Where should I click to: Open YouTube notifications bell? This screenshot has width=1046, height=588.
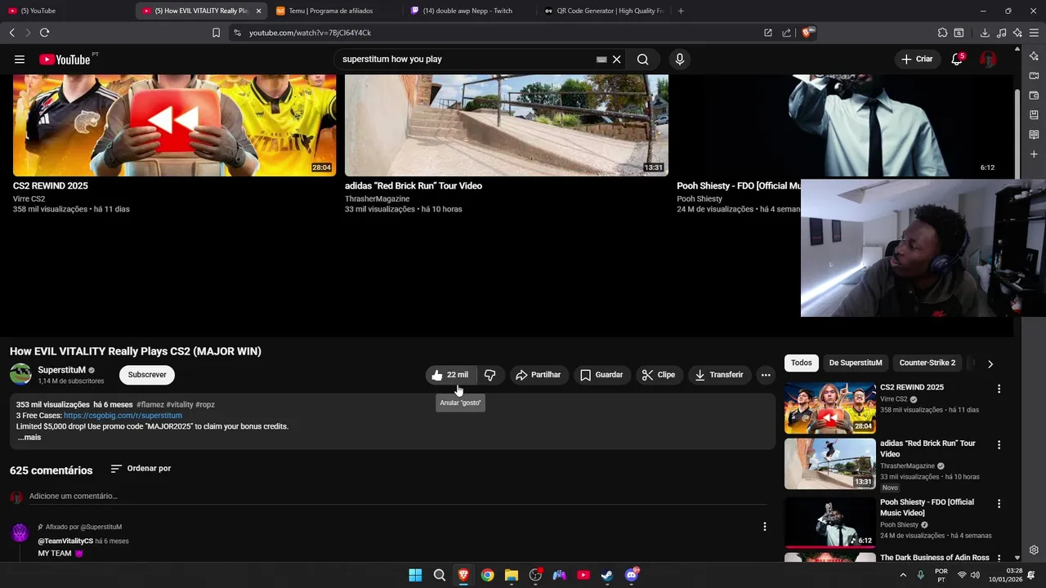(x=957, y=59)
